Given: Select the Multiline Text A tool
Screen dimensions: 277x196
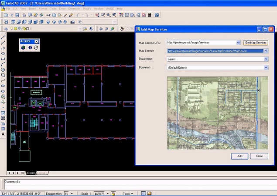Looking at the screenshot, I should 3,134.
